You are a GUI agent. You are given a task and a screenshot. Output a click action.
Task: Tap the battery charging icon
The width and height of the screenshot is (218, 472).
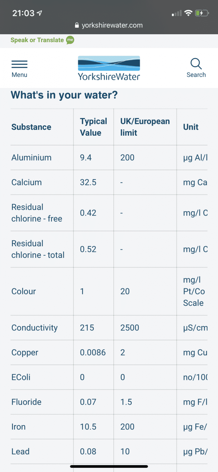202,13
